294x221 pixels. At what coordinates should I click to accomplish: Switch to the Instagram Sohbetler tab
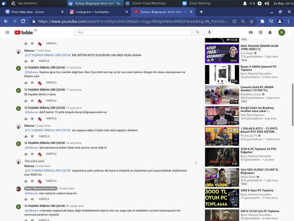92,12
